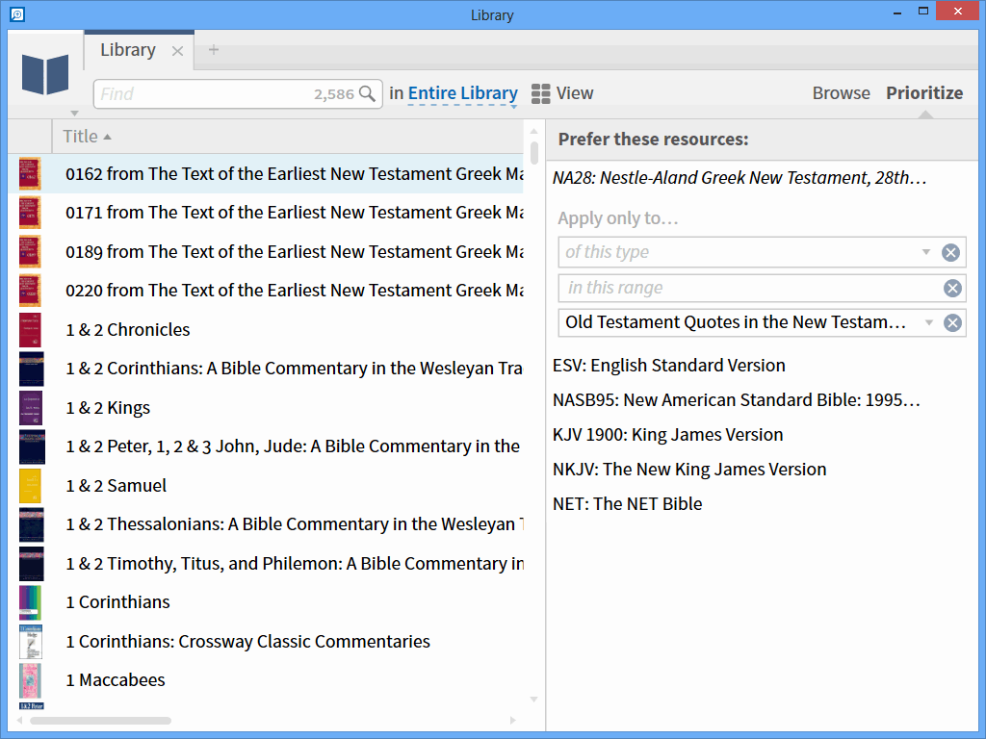The image size is (986, 739).
Task: Click the 1 & 2 Thessalonians cover icon
Action: click(32, 524)
